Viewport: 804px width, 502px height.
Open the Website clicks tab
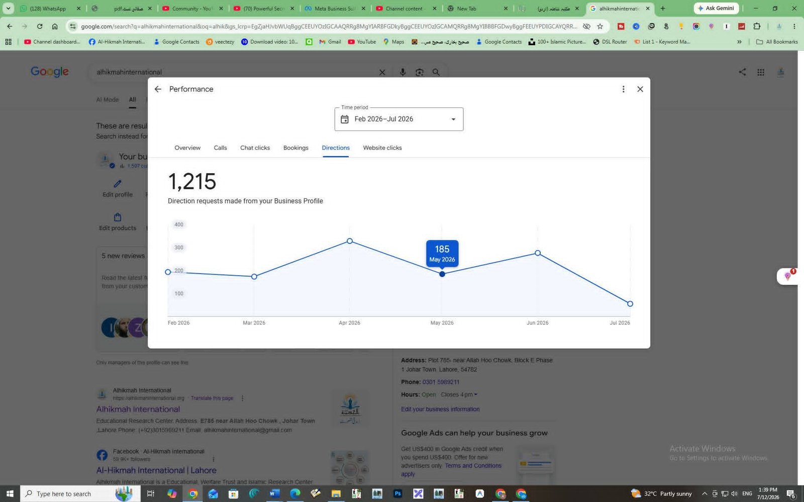[382, 148]
